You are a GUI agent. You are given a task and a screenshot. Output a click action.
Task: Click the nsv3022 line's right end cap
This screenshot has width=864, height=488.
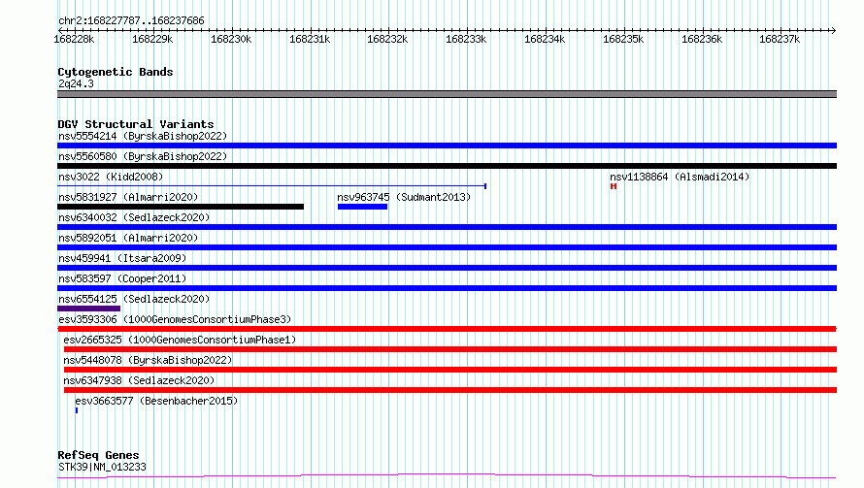[x=485, y=186]
